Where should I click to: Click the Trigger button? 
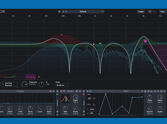[x=141, y=12]
